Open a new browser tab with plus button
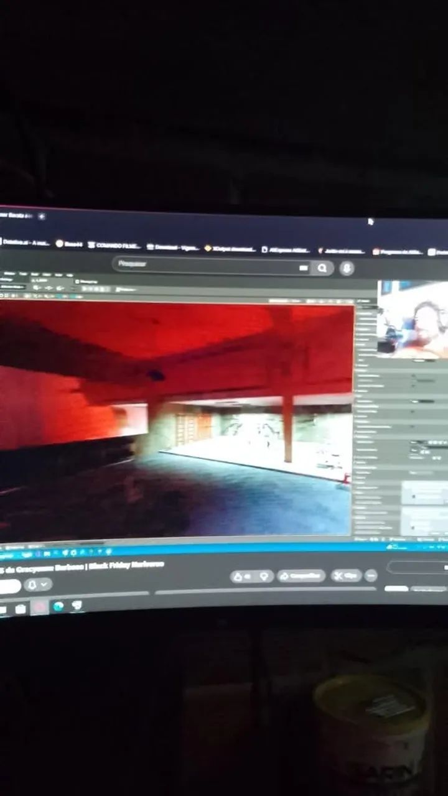 (42, 216)
